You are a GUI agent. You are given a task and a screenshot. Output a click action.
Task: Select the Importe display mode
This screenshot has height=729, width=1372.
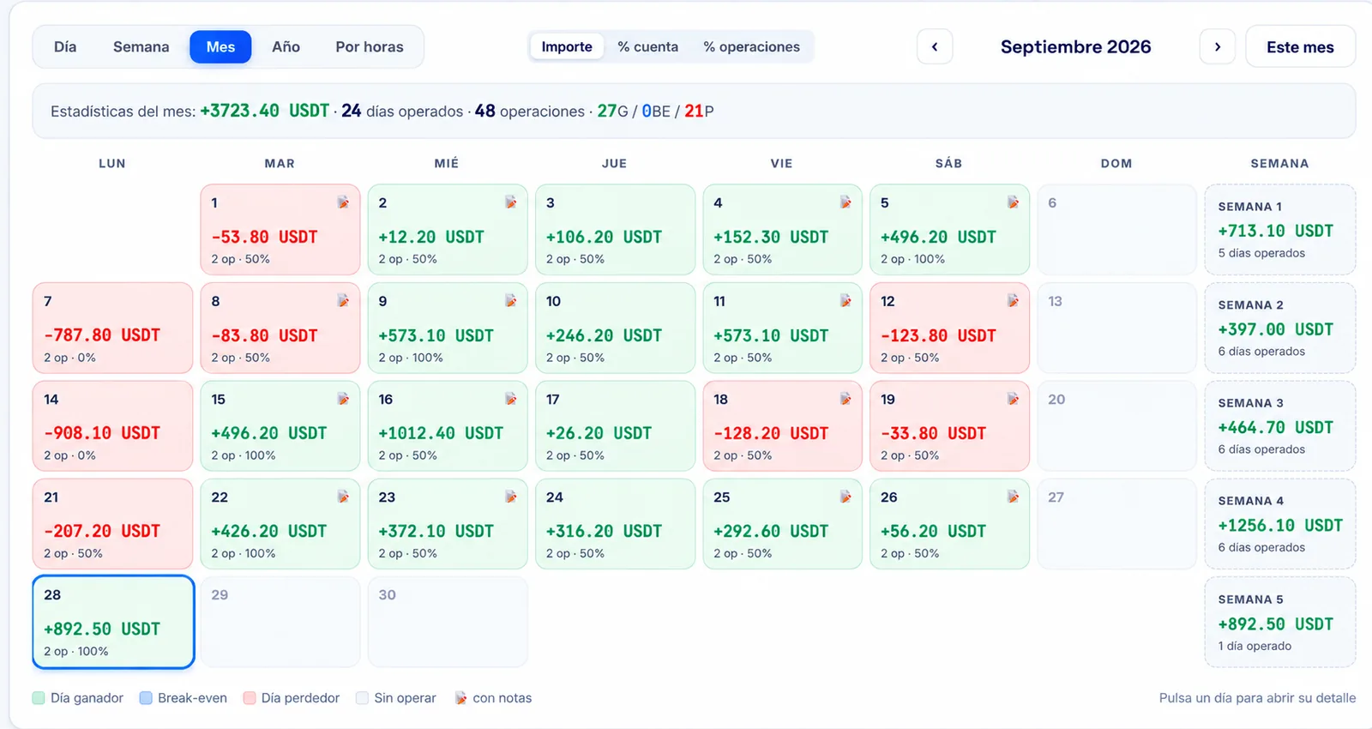pos(567,47)
